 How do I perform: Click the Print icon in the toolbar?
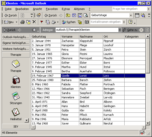(22, 22)
